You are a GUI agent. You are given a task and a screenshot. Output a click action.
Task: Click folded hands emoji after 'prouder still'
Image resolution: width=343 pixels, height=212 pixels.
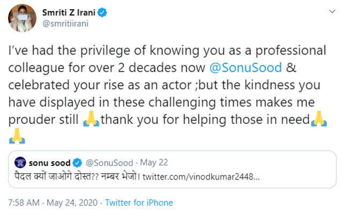91,119
